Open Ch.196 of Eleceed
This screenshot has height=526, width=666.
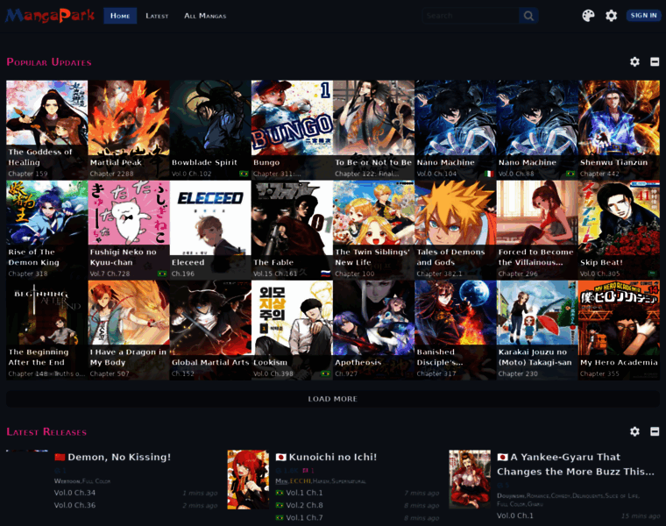click(183, 274)
